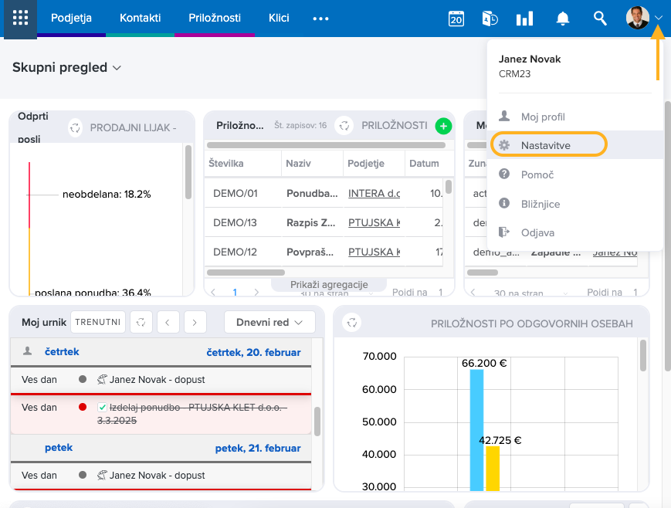Open the app grid launcher icon

(x=21, y=19)
